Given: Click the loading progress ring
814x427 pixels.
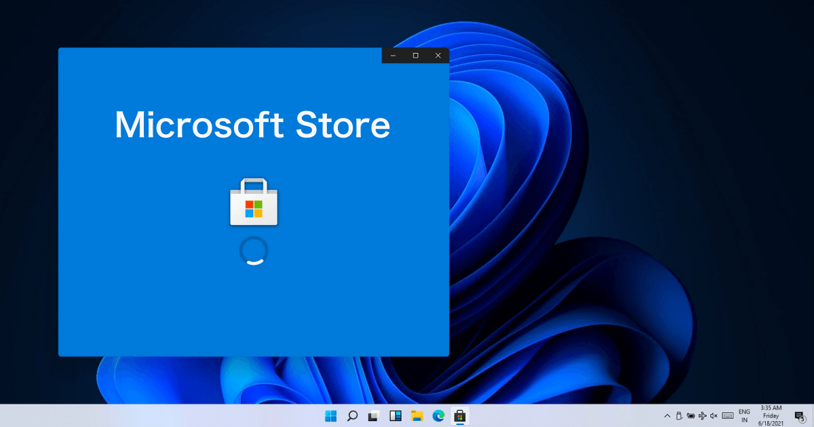Looking at the screenshot, I should [x=254, y=250].
